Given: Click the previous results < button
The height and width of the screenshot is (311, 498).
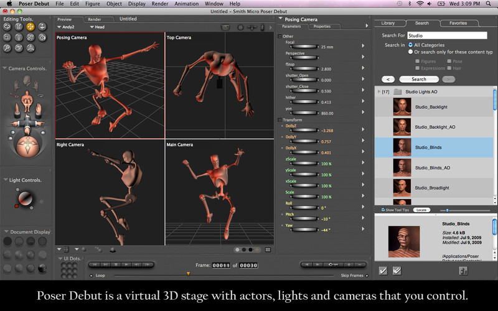Looking at the screenshot, I should [388, 79].
